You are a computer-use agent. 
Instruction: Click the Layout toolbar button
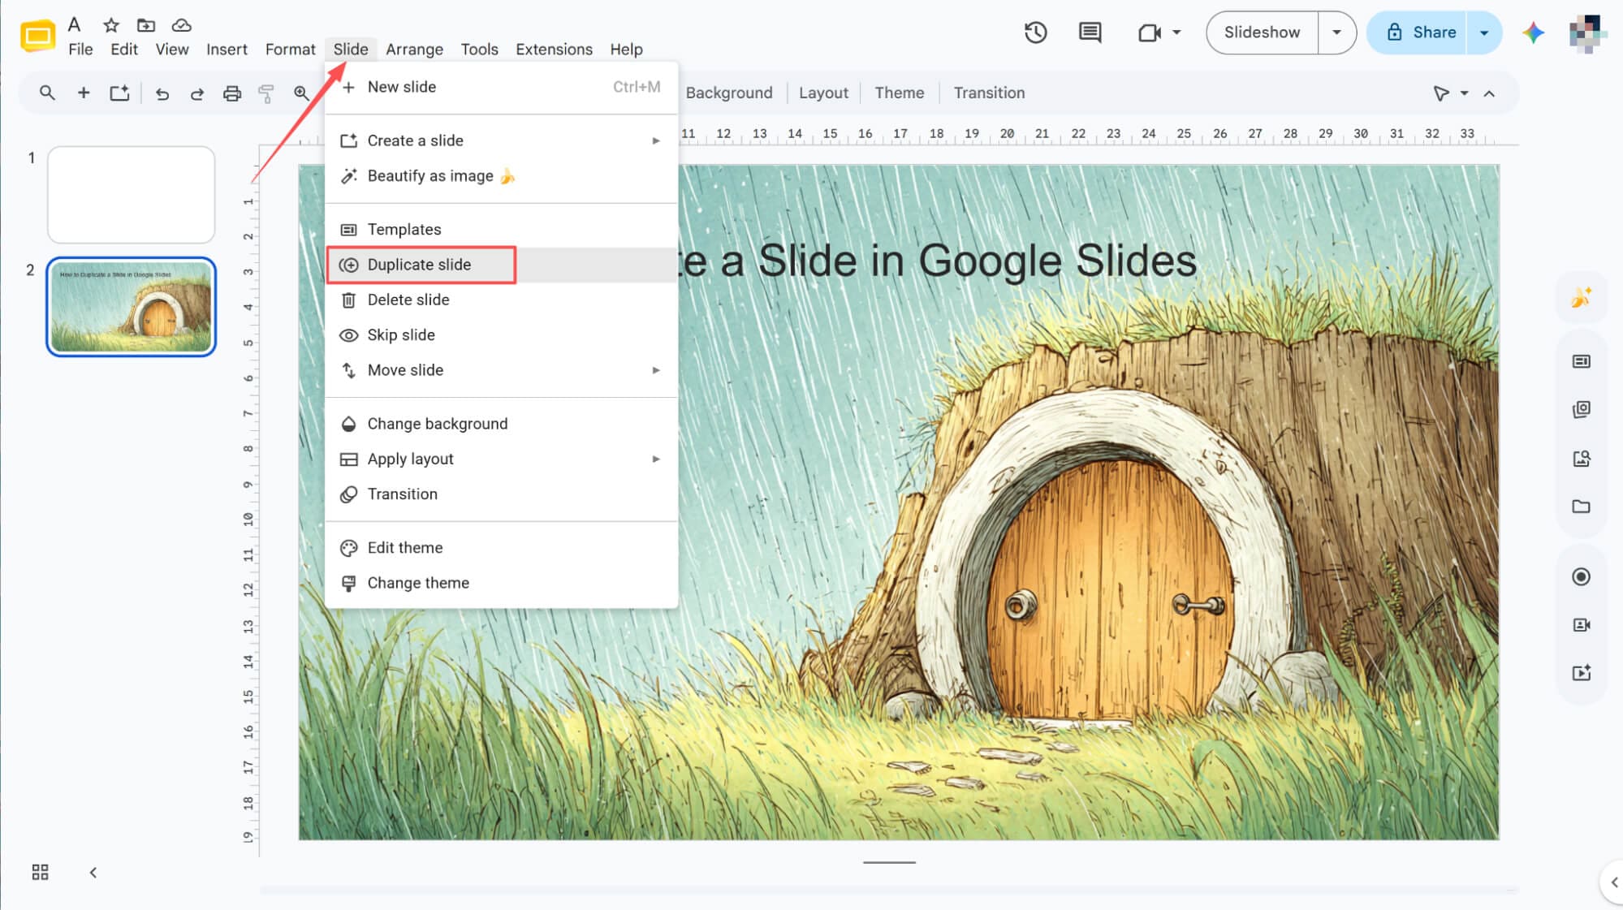tap(823, 93)
